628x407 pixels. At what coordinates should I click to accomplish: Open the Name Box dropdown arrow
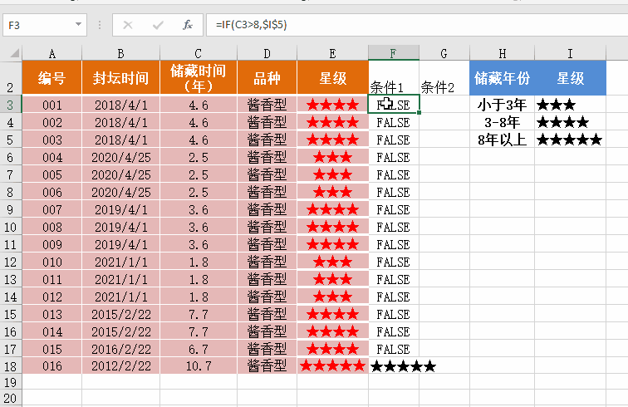click(78, 25)
